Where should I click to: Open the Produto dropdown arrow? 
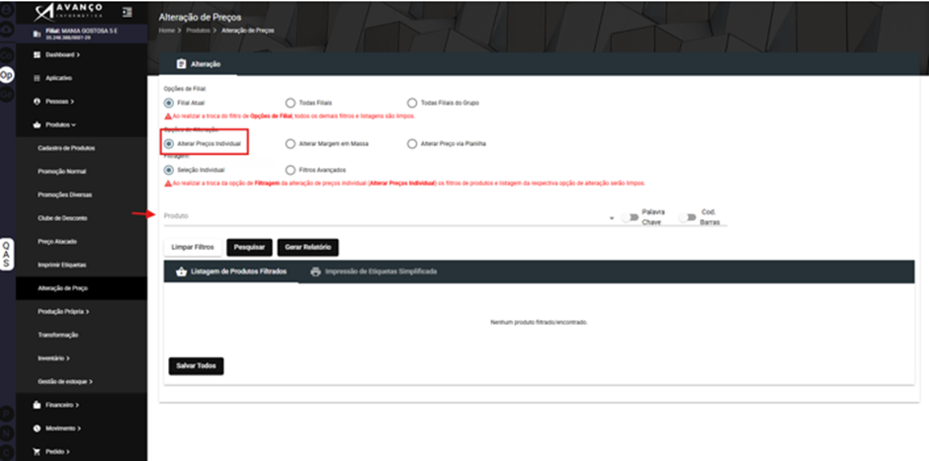point(612,218)
